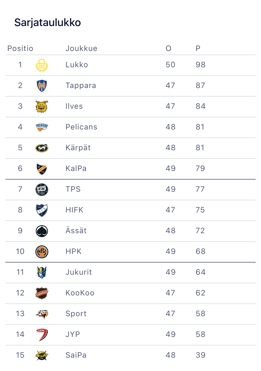
Task: Click the Jukurit team logo
Action: coord(42,272)
